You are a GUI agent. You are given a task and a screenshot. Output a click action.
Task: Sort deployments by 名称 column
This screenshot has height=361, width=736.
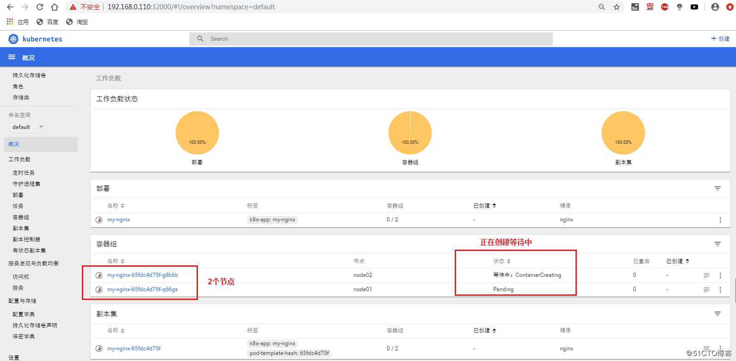pos(116,206)
